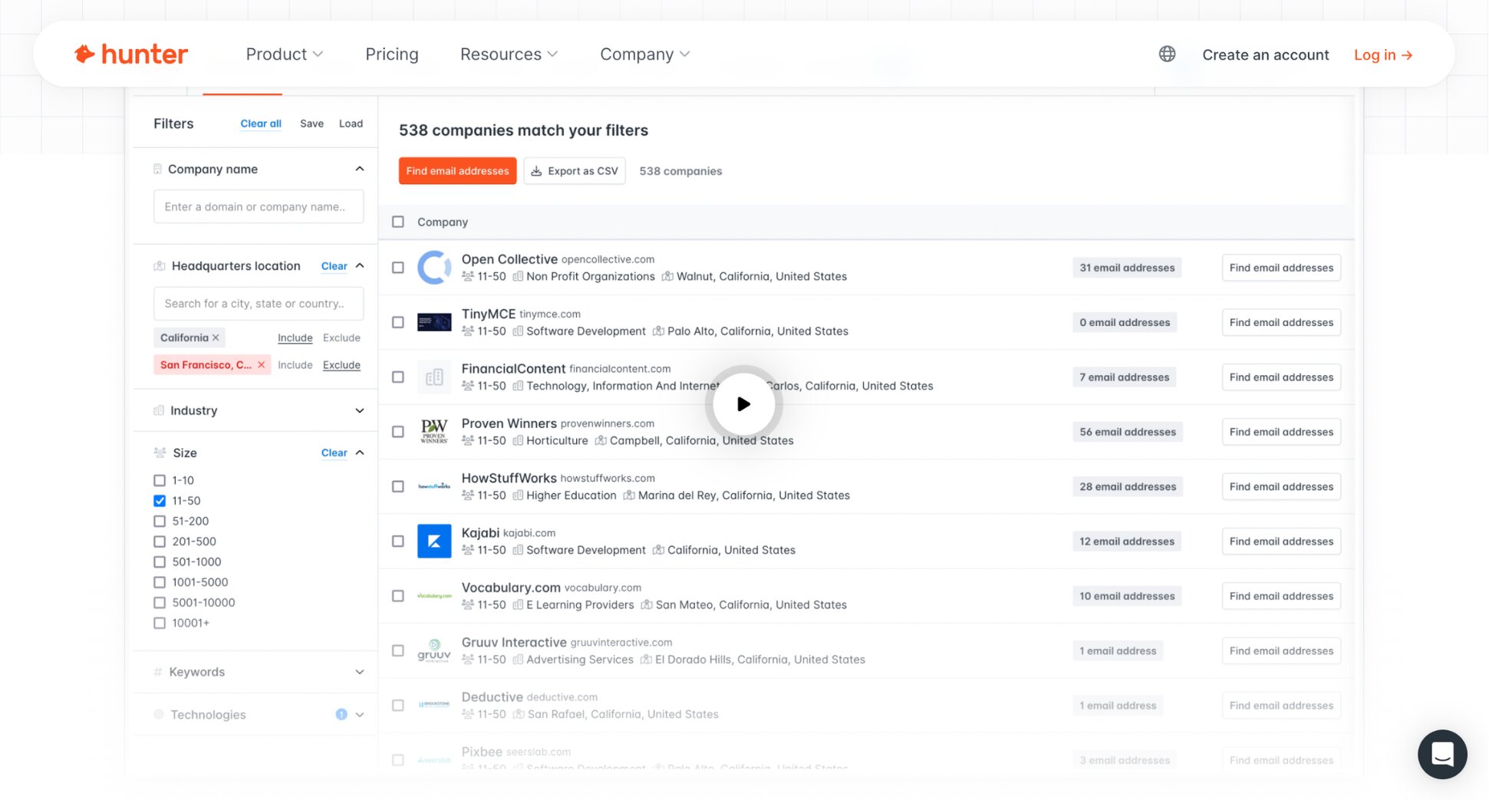This screenshot has width=1489, height=800.
Task: Collapse the Company name filter section
Action: pyautogui.click(x=360, y=169)
